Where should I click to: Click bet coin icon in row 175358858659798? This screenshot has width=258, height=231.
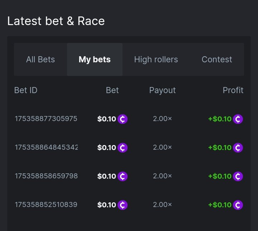[123, 176]
